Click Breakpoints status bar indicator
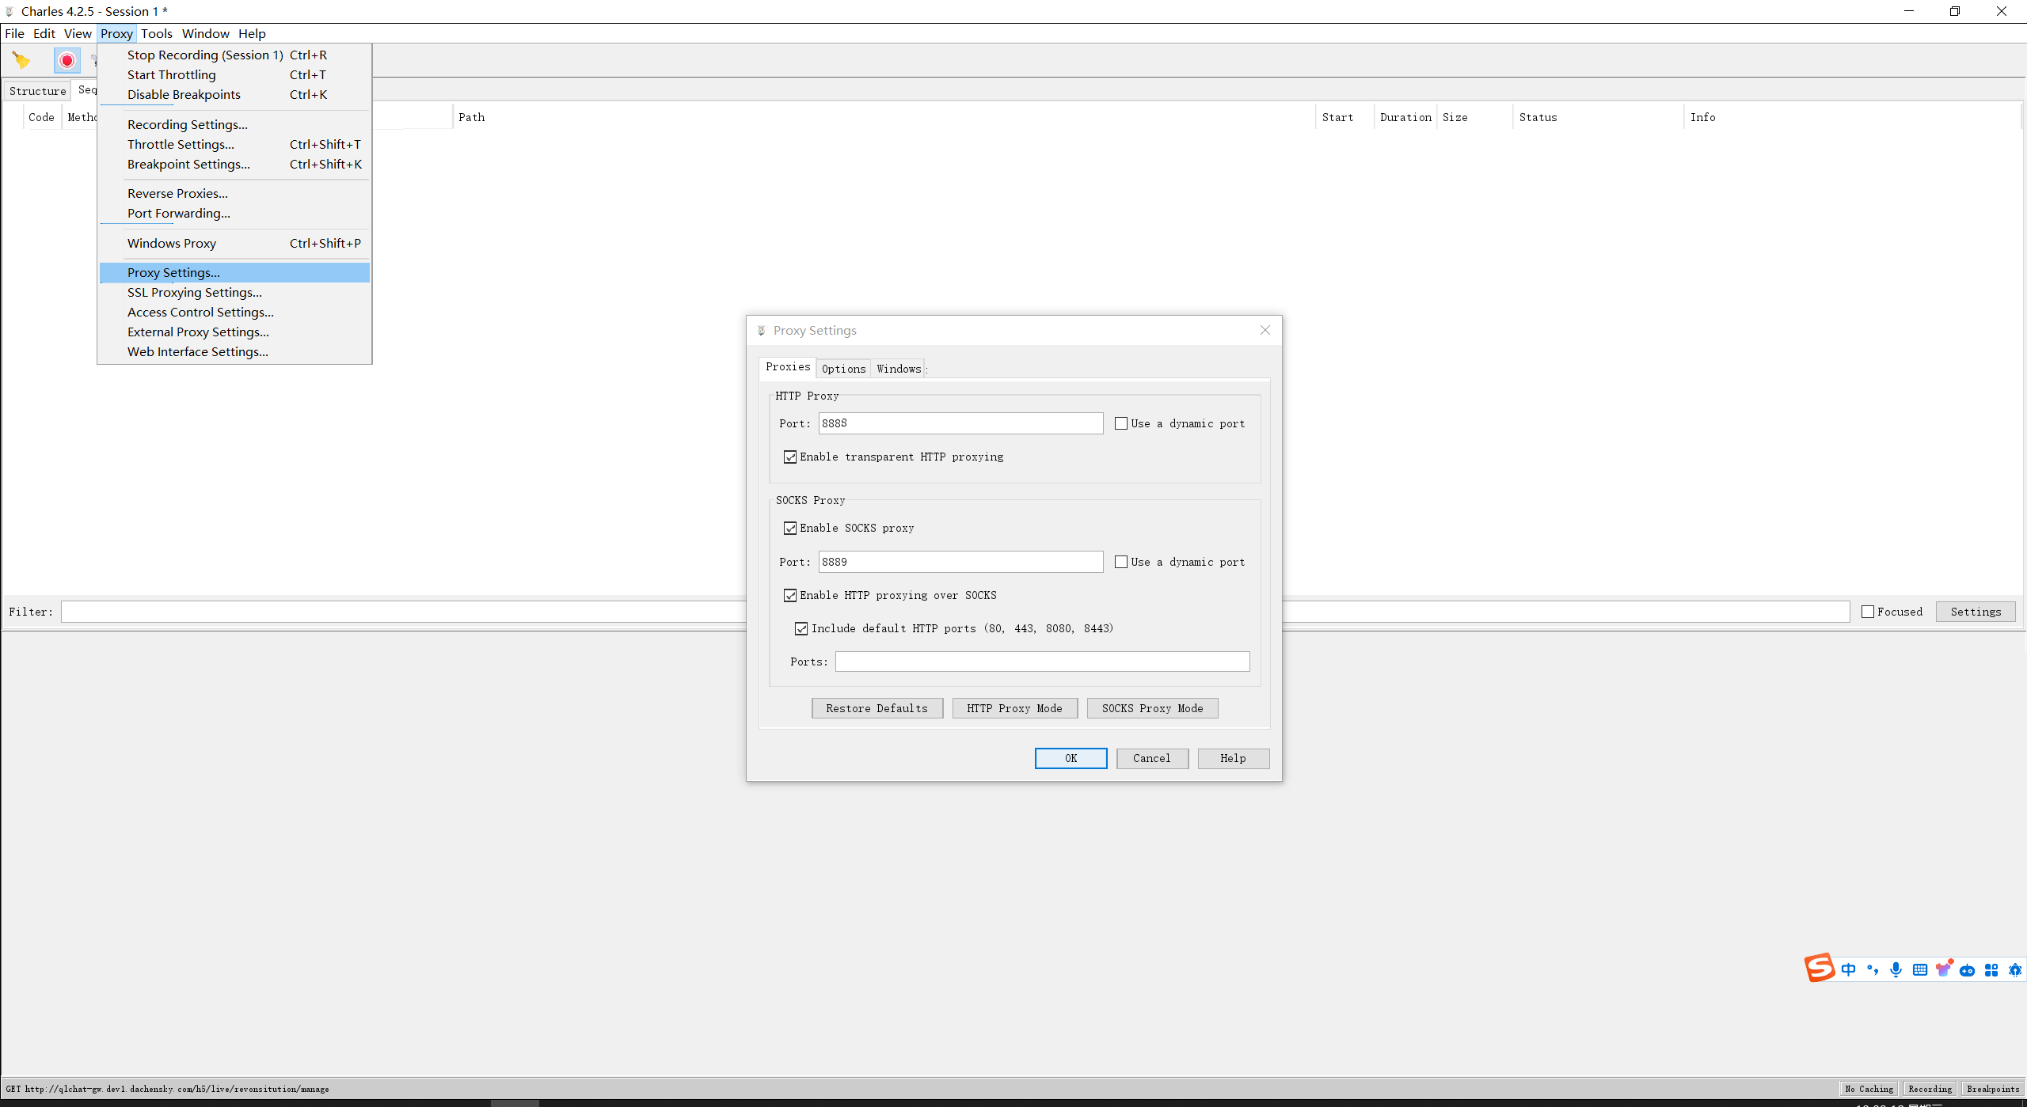The image size is (2027, 1107). click(1993, 1089)
